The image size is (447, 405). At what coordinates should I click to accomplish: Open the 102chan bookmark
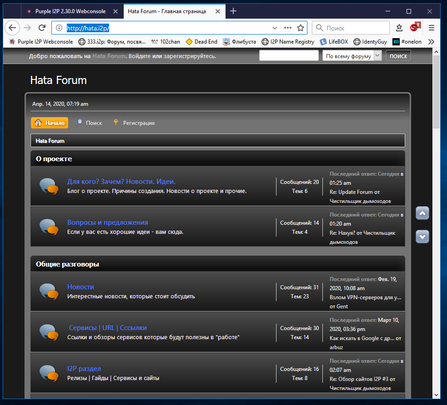(x=166, y=42)
